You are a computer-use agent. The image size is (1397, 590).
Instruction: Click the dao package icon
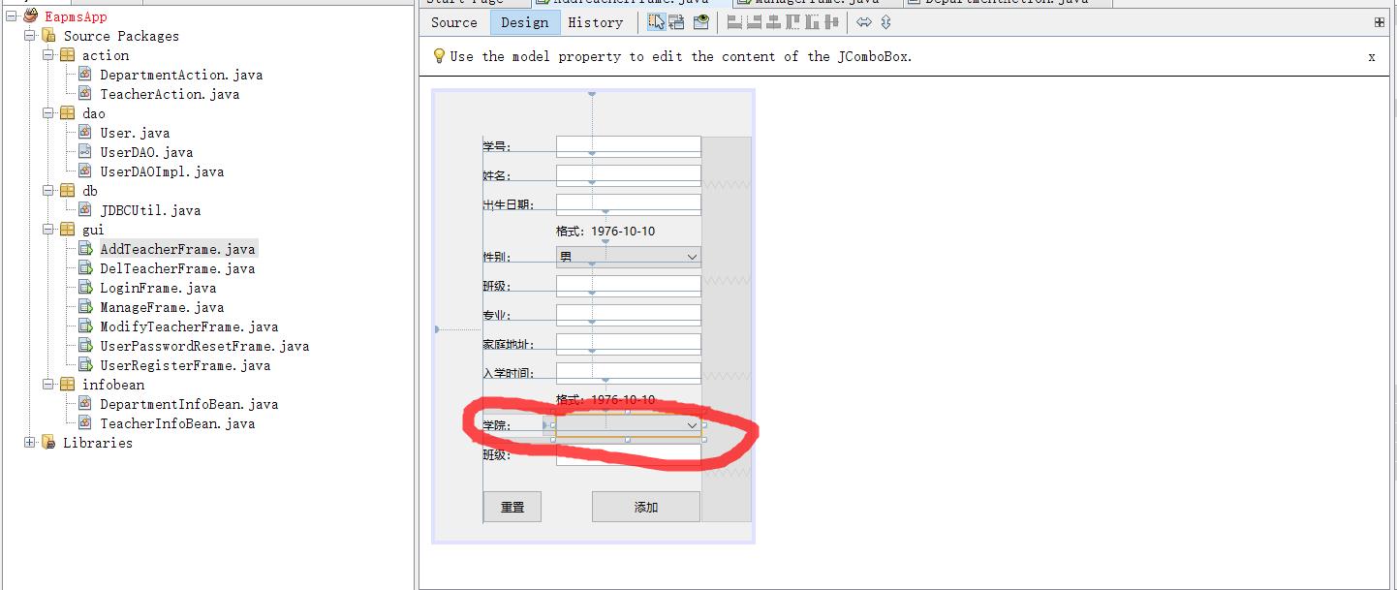tap(67, 113)
